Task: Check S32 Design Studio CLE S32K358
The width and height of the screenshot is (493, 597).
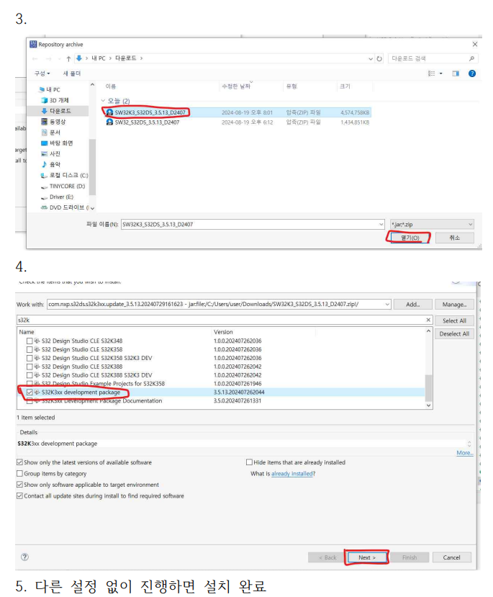Action: tap(30, 349)
